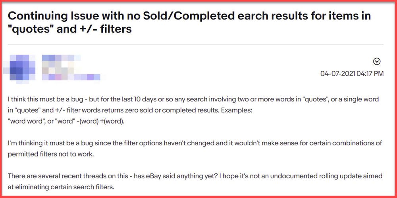Viewport: 397px width, 198px height.
Task: Click the text "permitted filters not to work"
Action: 51,154
